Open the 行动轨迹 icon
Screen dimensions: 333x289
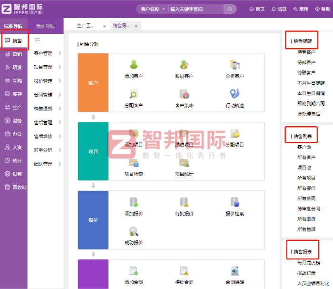[235, 94]
